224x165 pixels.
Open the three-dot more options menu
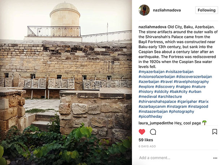click(215, 158)
